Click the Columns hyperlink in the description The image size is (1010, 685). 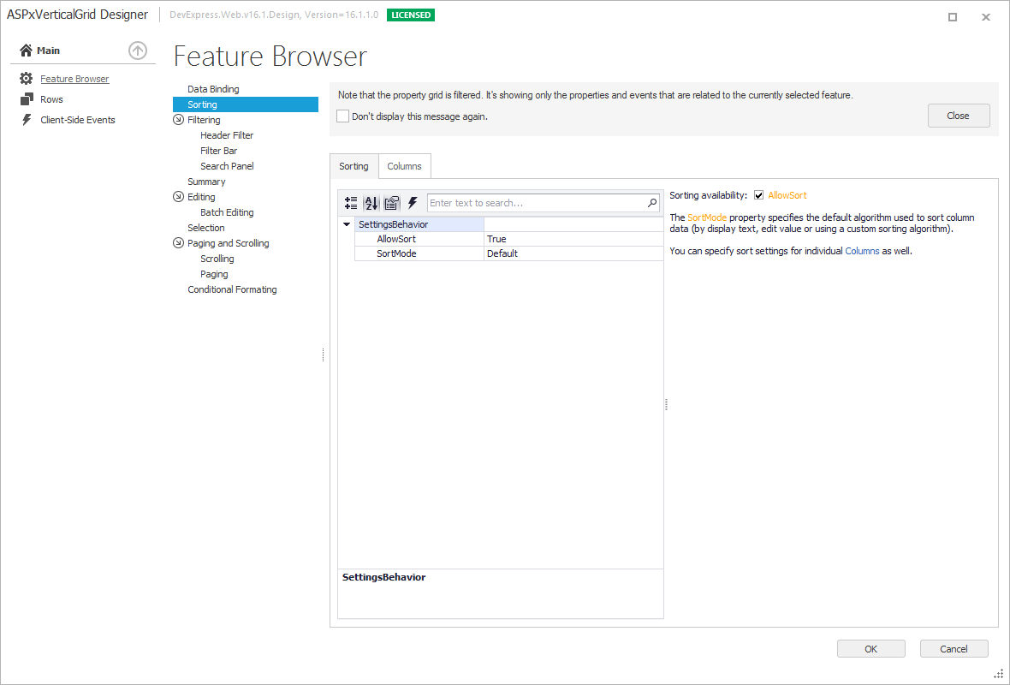pyautogui.click(x=862, y=251)
